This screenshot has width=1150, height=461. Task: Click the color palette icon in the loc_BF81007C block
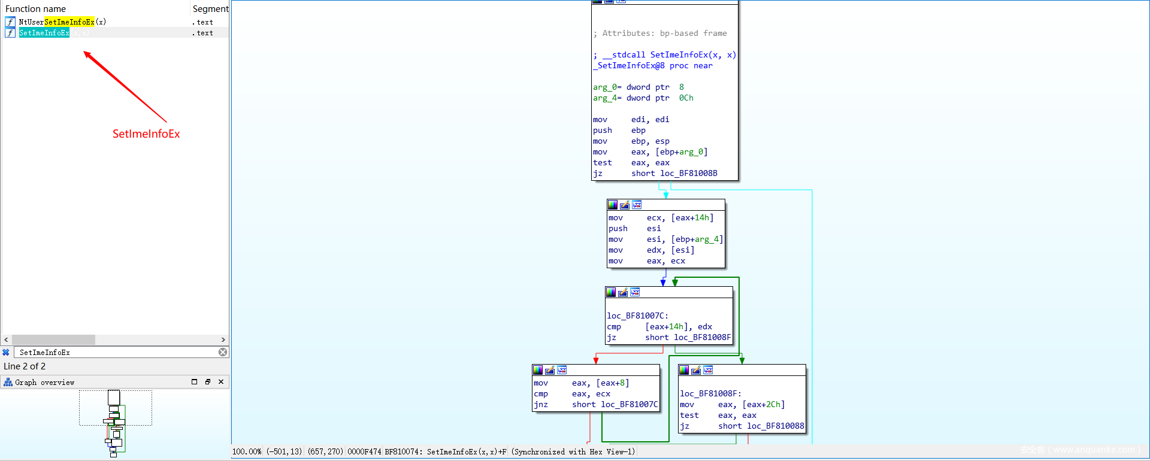tap(611, 292)
